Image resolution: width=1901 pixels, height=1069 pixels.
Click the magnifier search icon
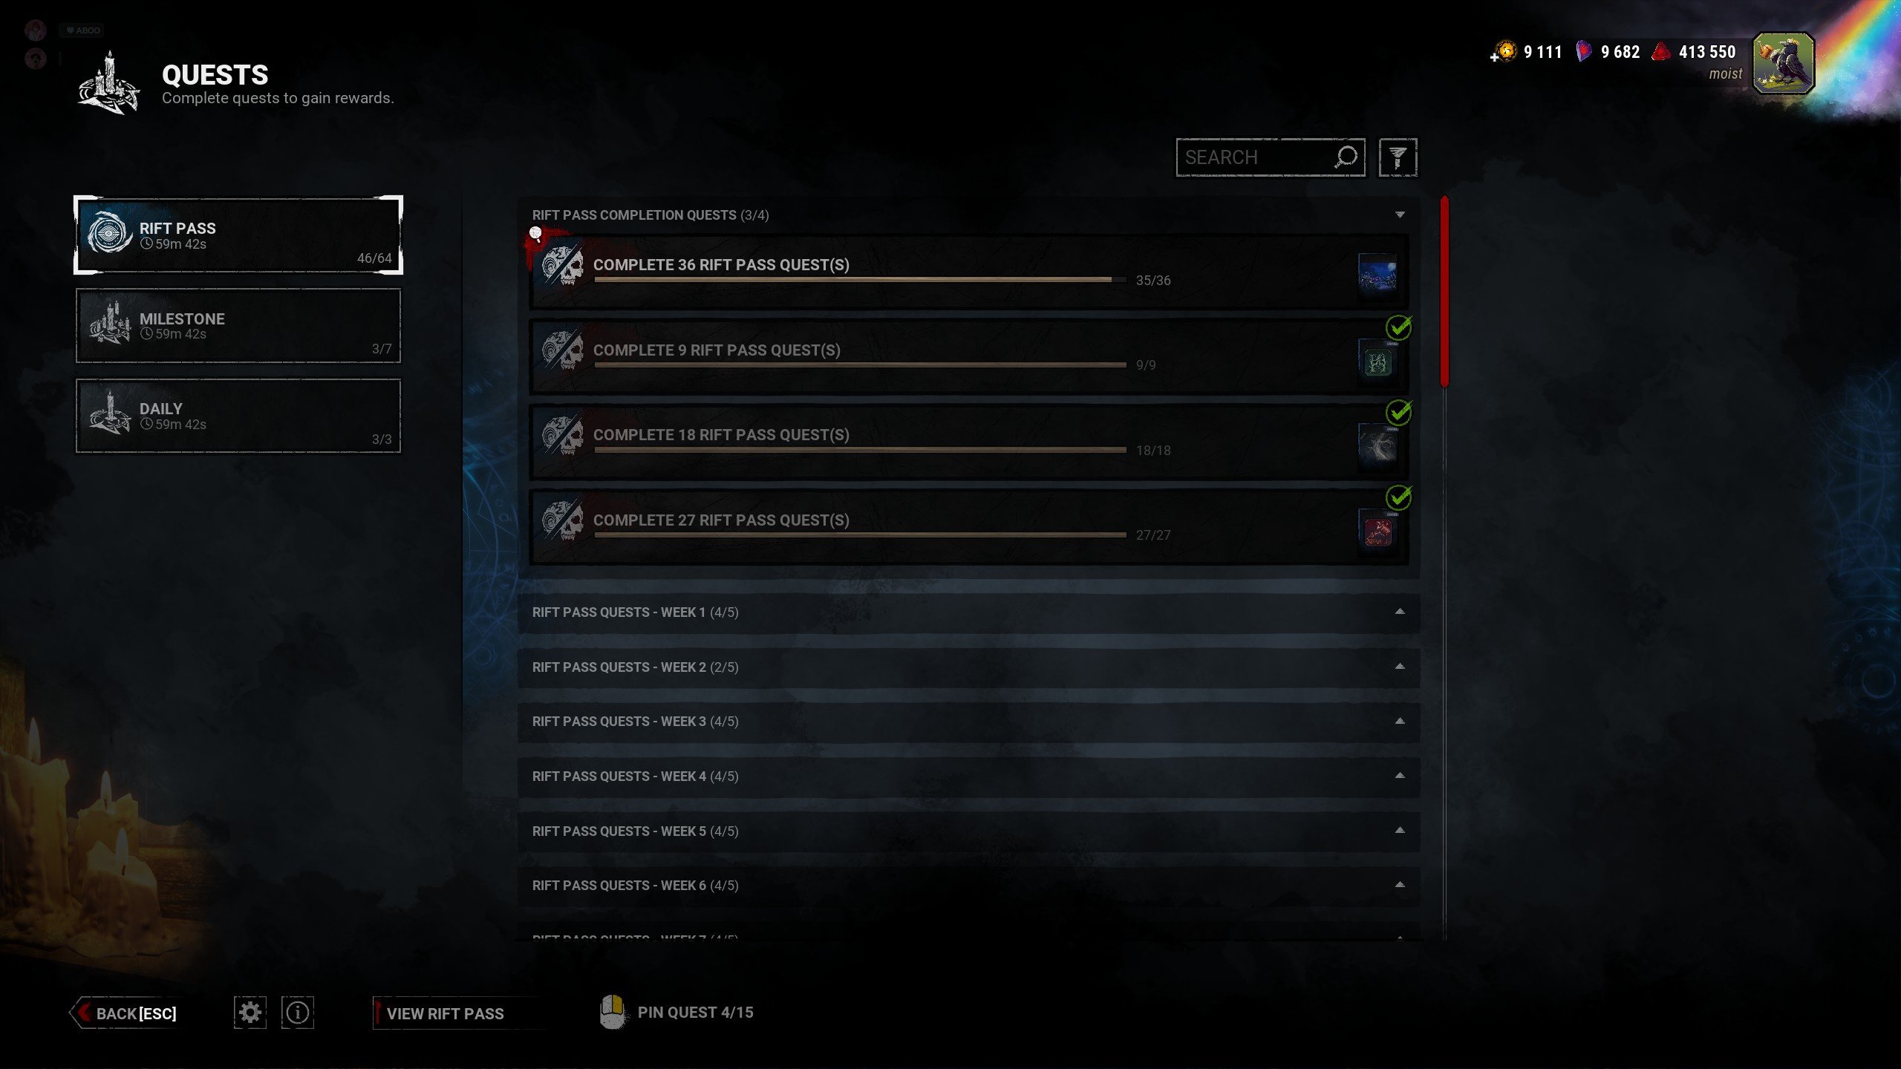click(1346, 157)
